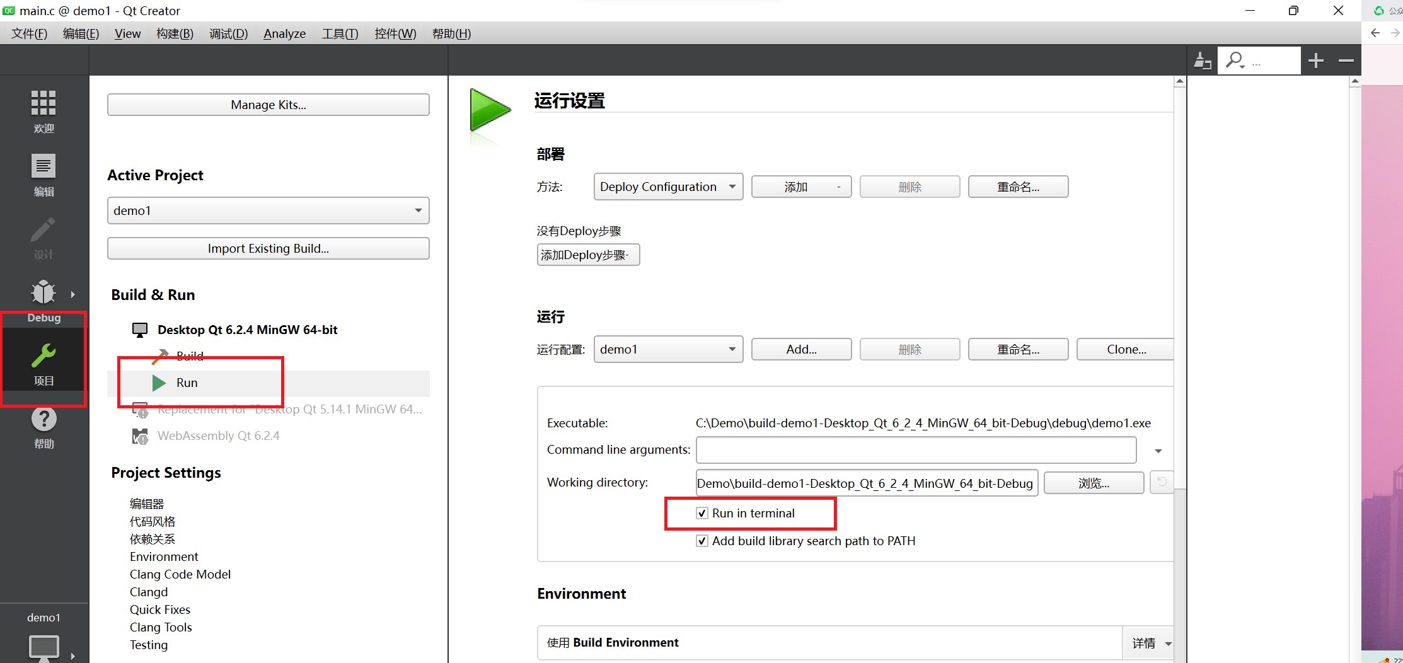This screenshot has height=663, width=1403.
Task: Click the deploy 重命名... button
Action: 1018,187
